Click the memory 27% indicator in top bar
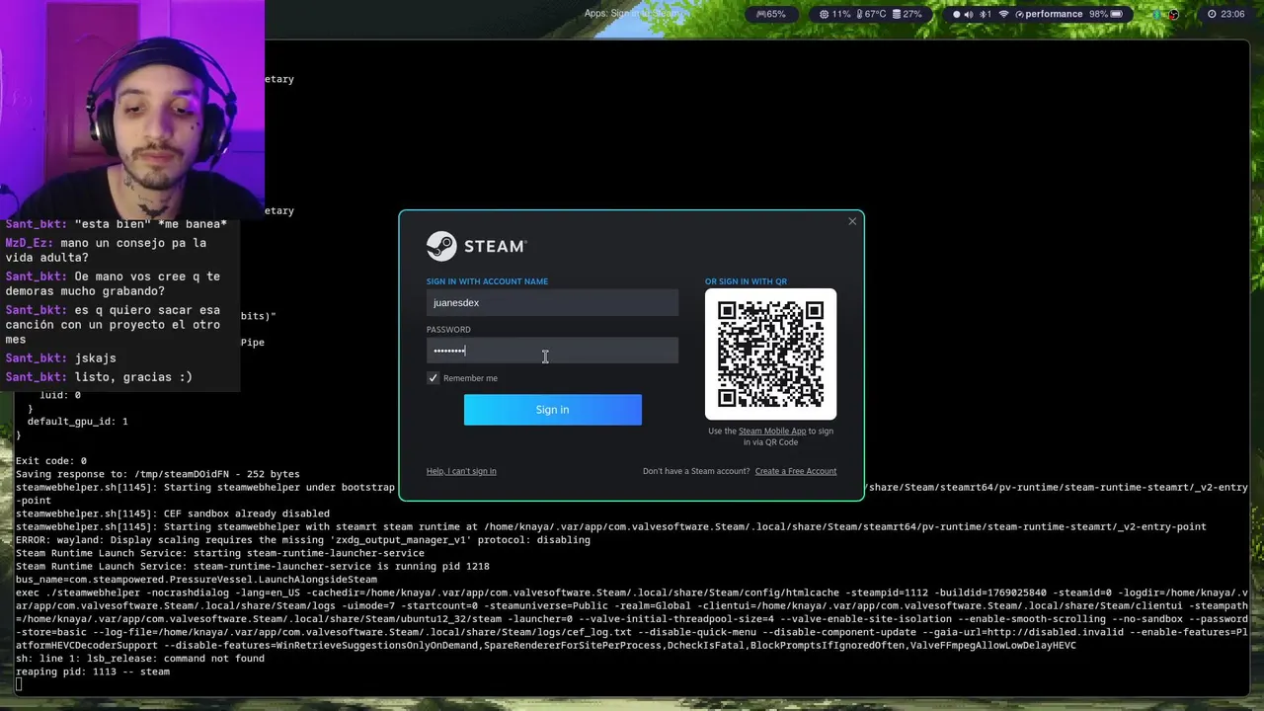This screenshot has height=711, width=1264. click(908, 14)
